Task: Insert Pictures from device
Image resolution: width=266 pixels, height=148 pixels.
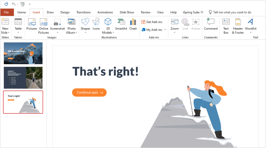Action: tap(32, 24)
